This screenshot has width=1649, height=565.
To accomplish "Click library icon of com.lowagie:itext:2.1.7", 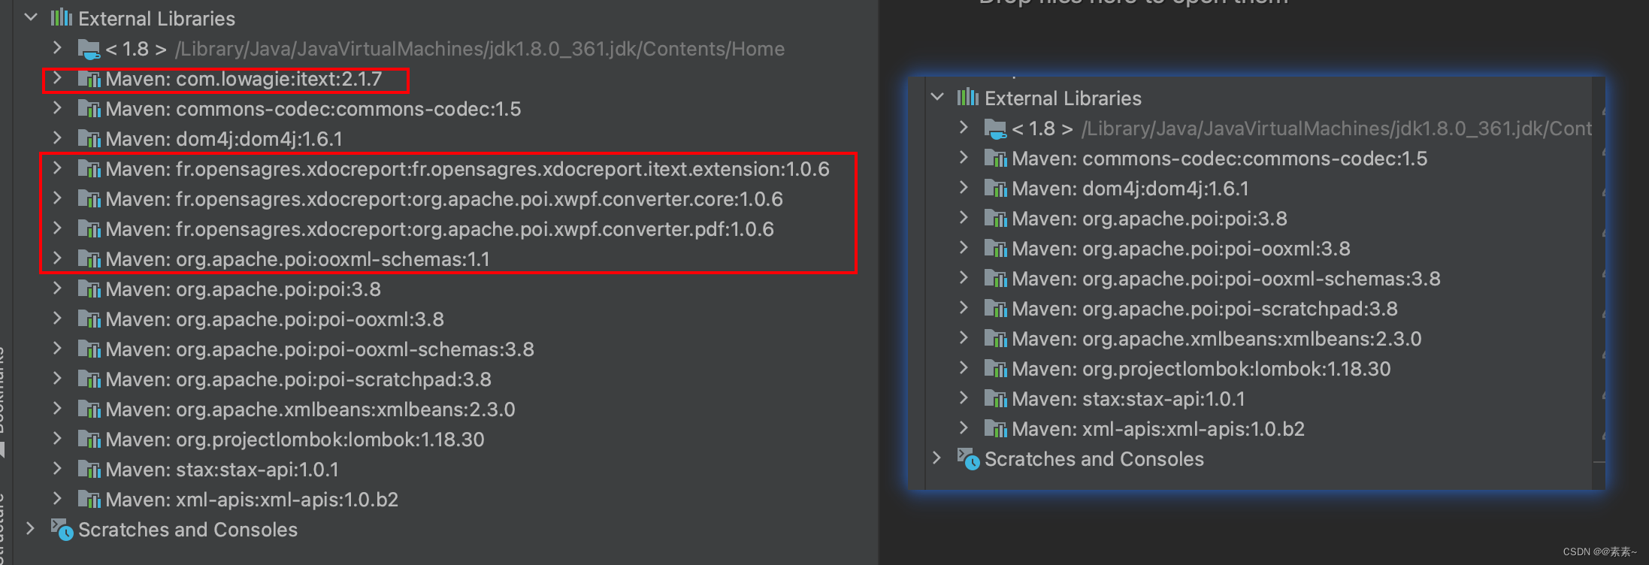I will pos(89,78).
